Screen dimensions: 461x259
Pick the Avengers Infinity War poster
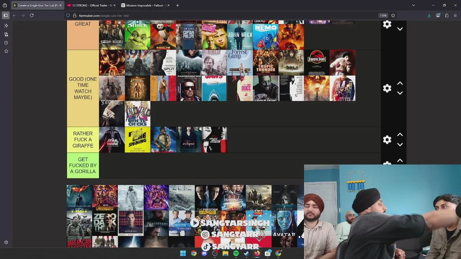pos(105,198)
